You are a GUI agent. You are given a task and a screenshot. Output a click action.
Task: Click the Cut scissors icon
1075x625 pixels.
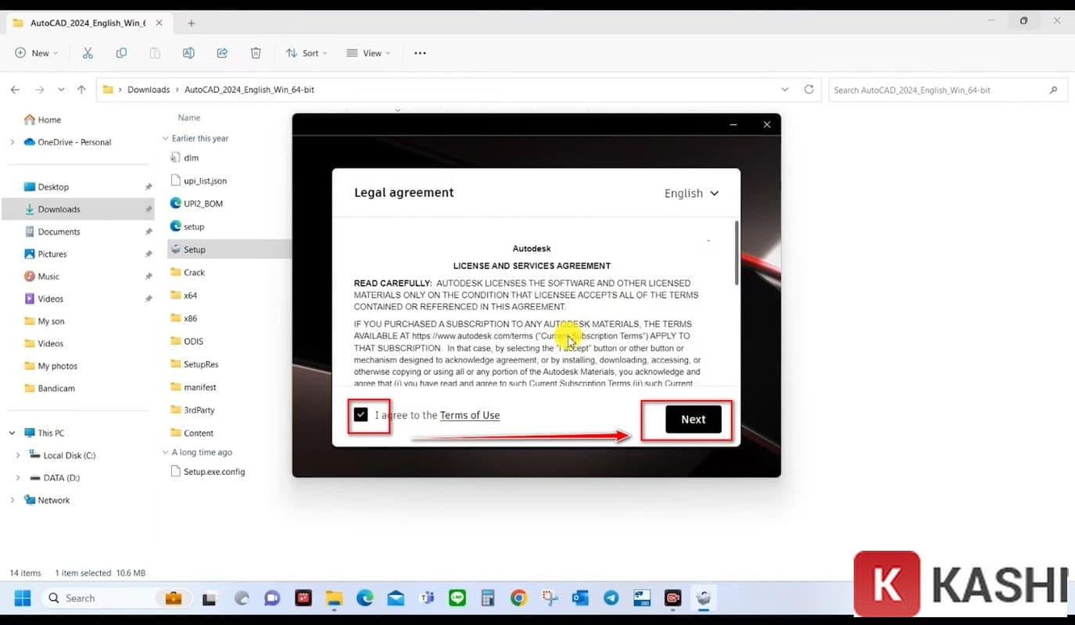(x=88, y=53)
